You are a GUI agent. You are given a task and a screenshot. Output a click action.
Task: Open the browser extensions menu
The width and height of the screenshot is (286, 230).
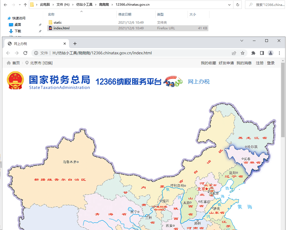click(253, 53)
